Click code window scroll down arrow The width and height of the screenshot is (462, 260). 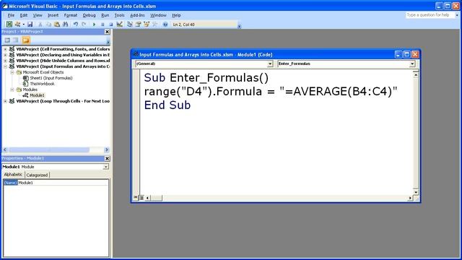click(x=416, y=192)
